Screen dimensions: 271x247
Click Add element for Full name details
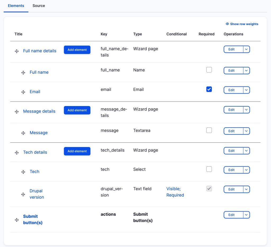pos(77,50)
